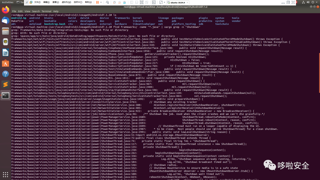Launch LibreOffice Writer from the dock
Image resolution: width=320 pixels, height=180 pixels.
point(6,53)
